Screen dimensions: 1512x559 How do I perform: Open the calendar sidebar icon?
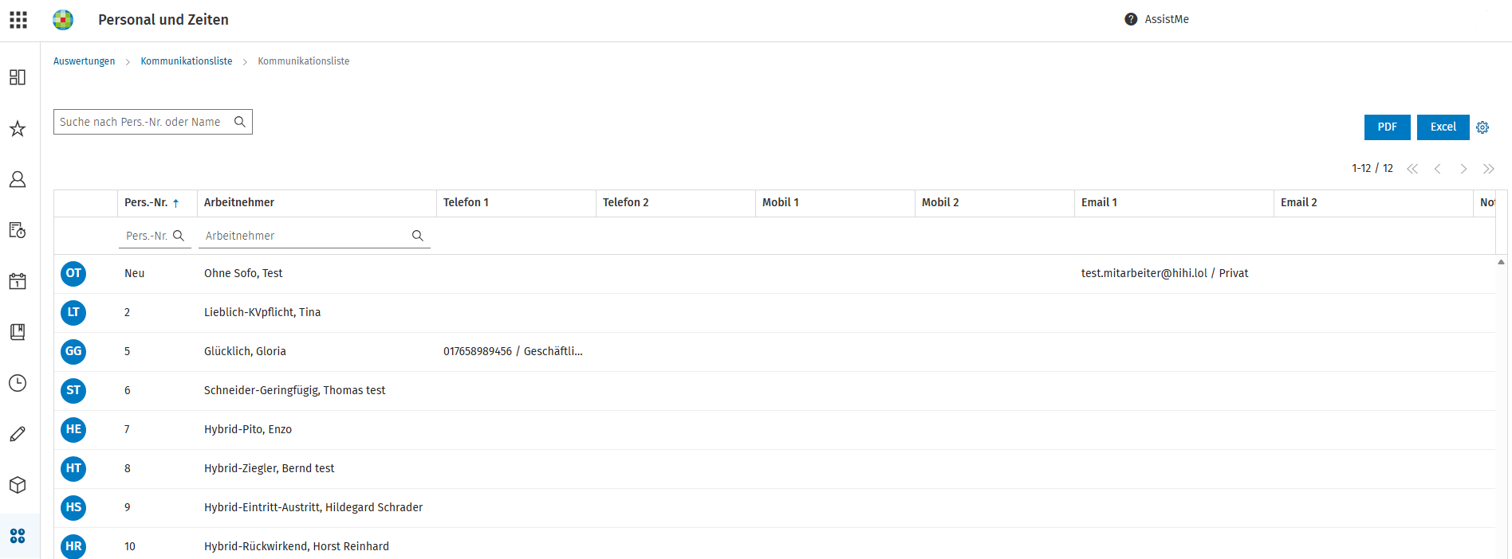[18, 281]
